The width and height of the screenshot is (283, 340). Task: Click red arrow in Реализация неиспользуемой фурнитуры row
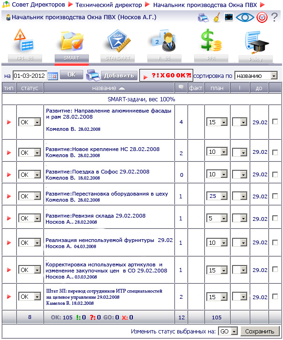tap(9, 242)
